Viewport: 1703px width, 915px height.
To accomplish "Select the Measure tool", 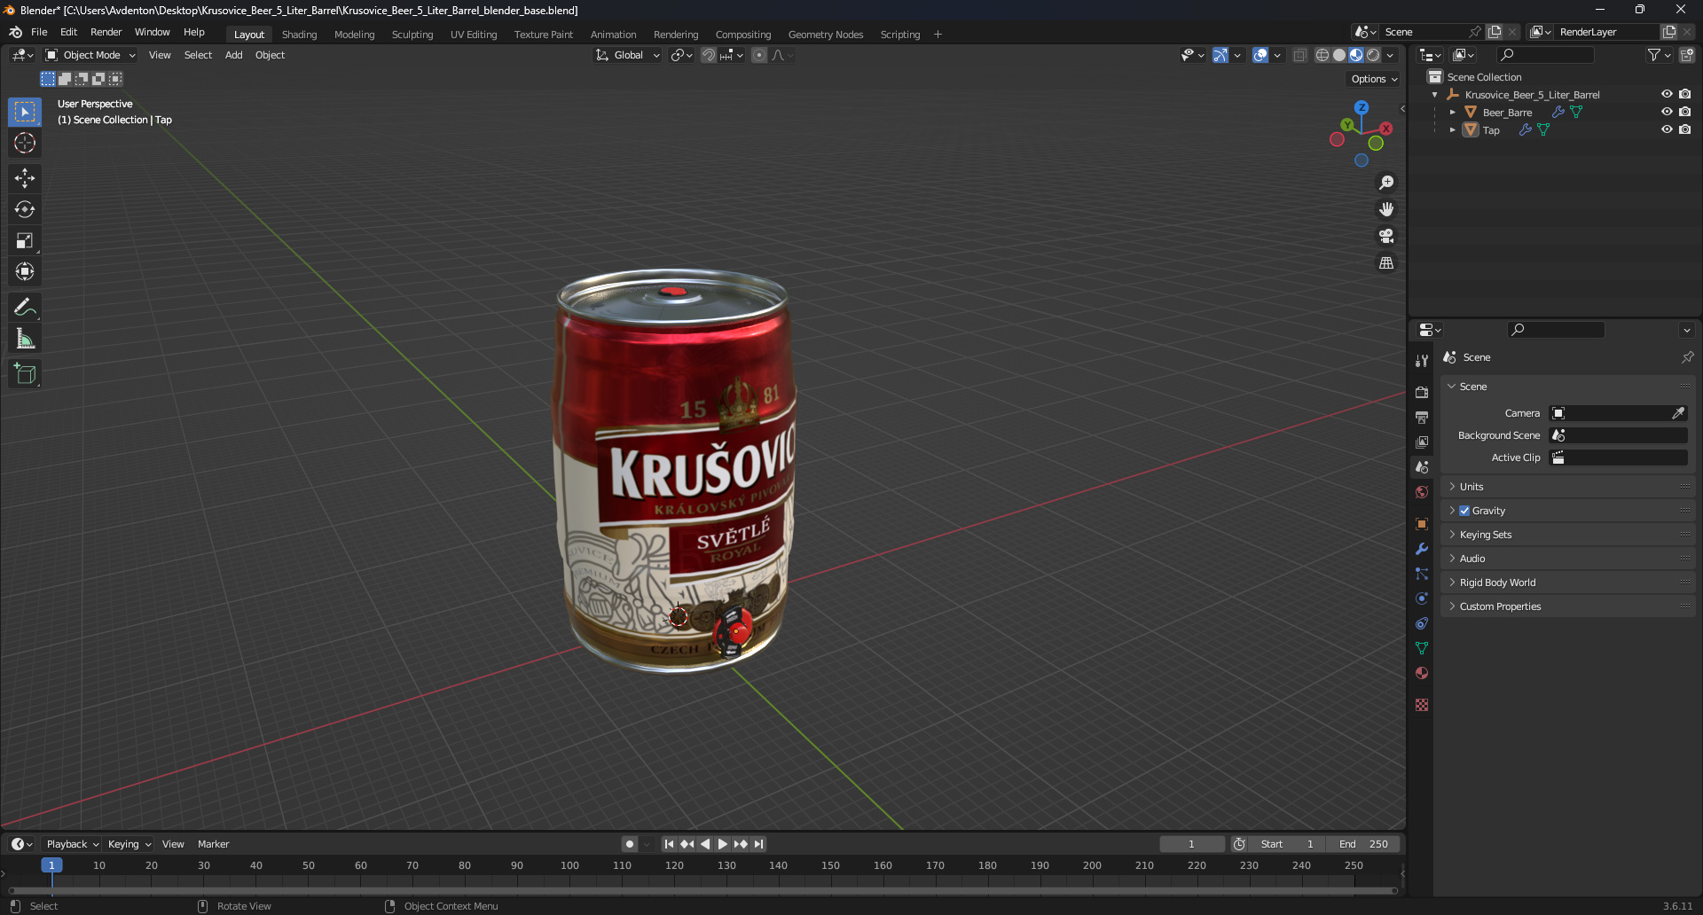I will 25,339.
